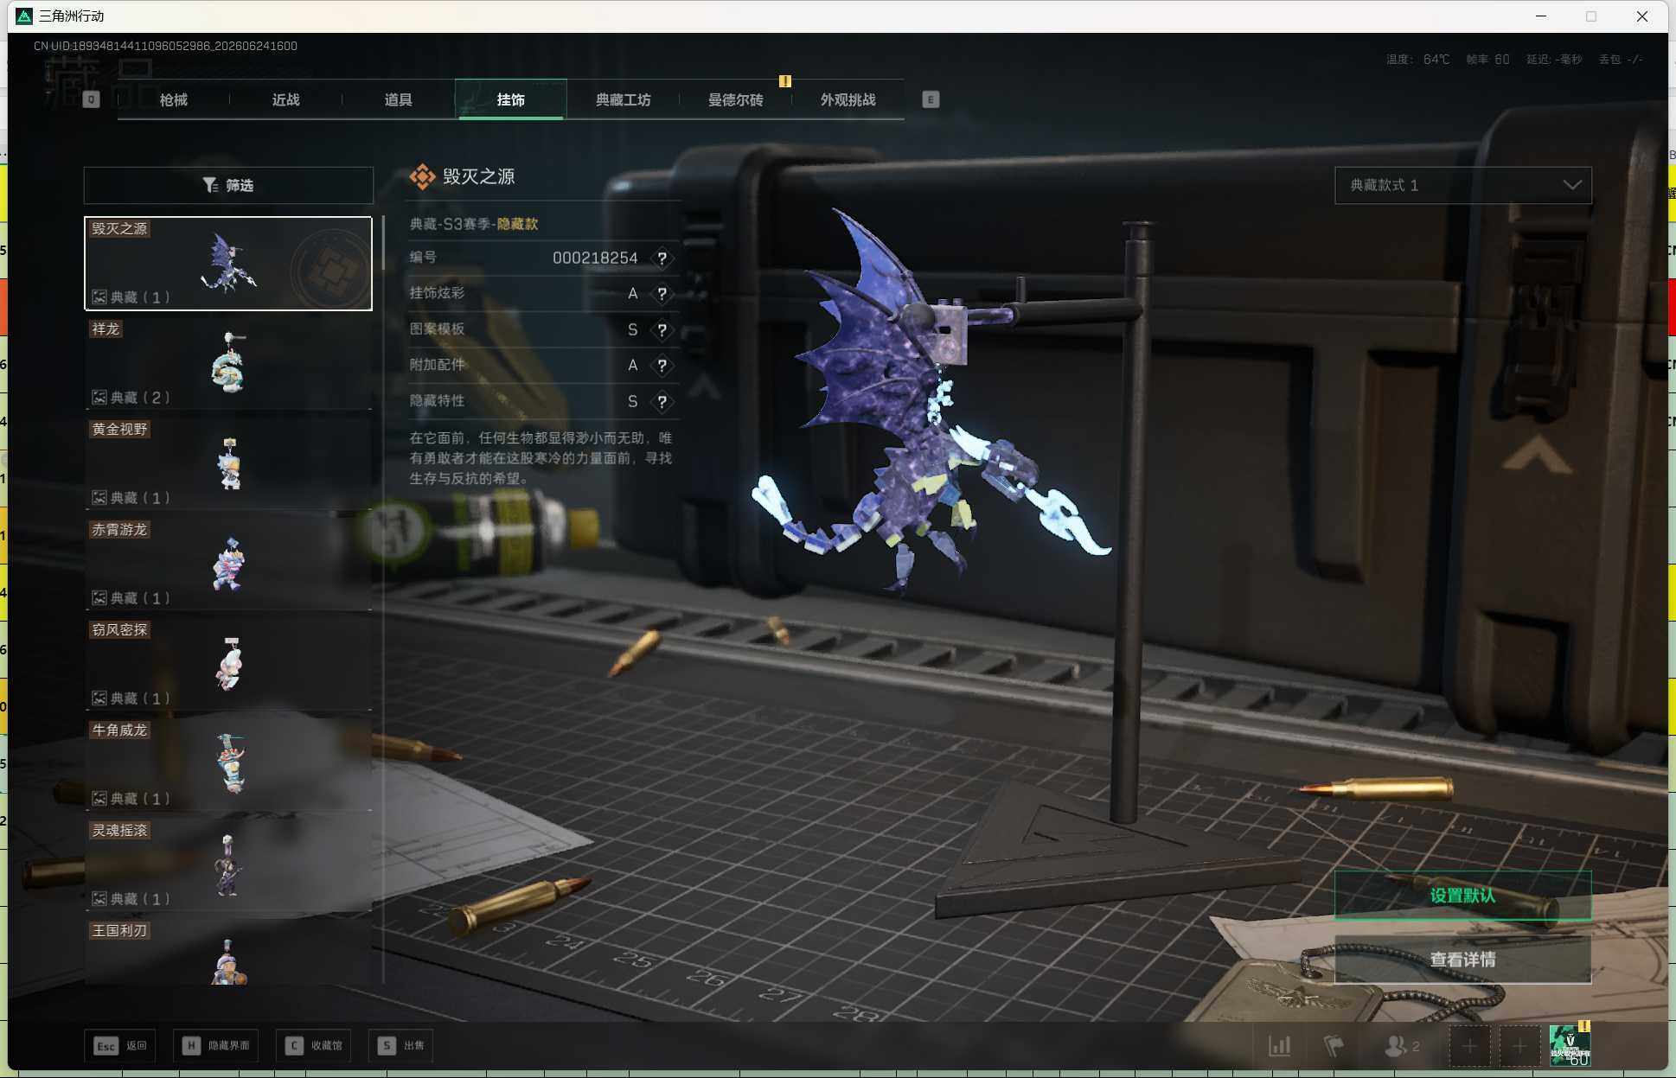Click the H 隐藏界面 button

(x=215, y=1046)
